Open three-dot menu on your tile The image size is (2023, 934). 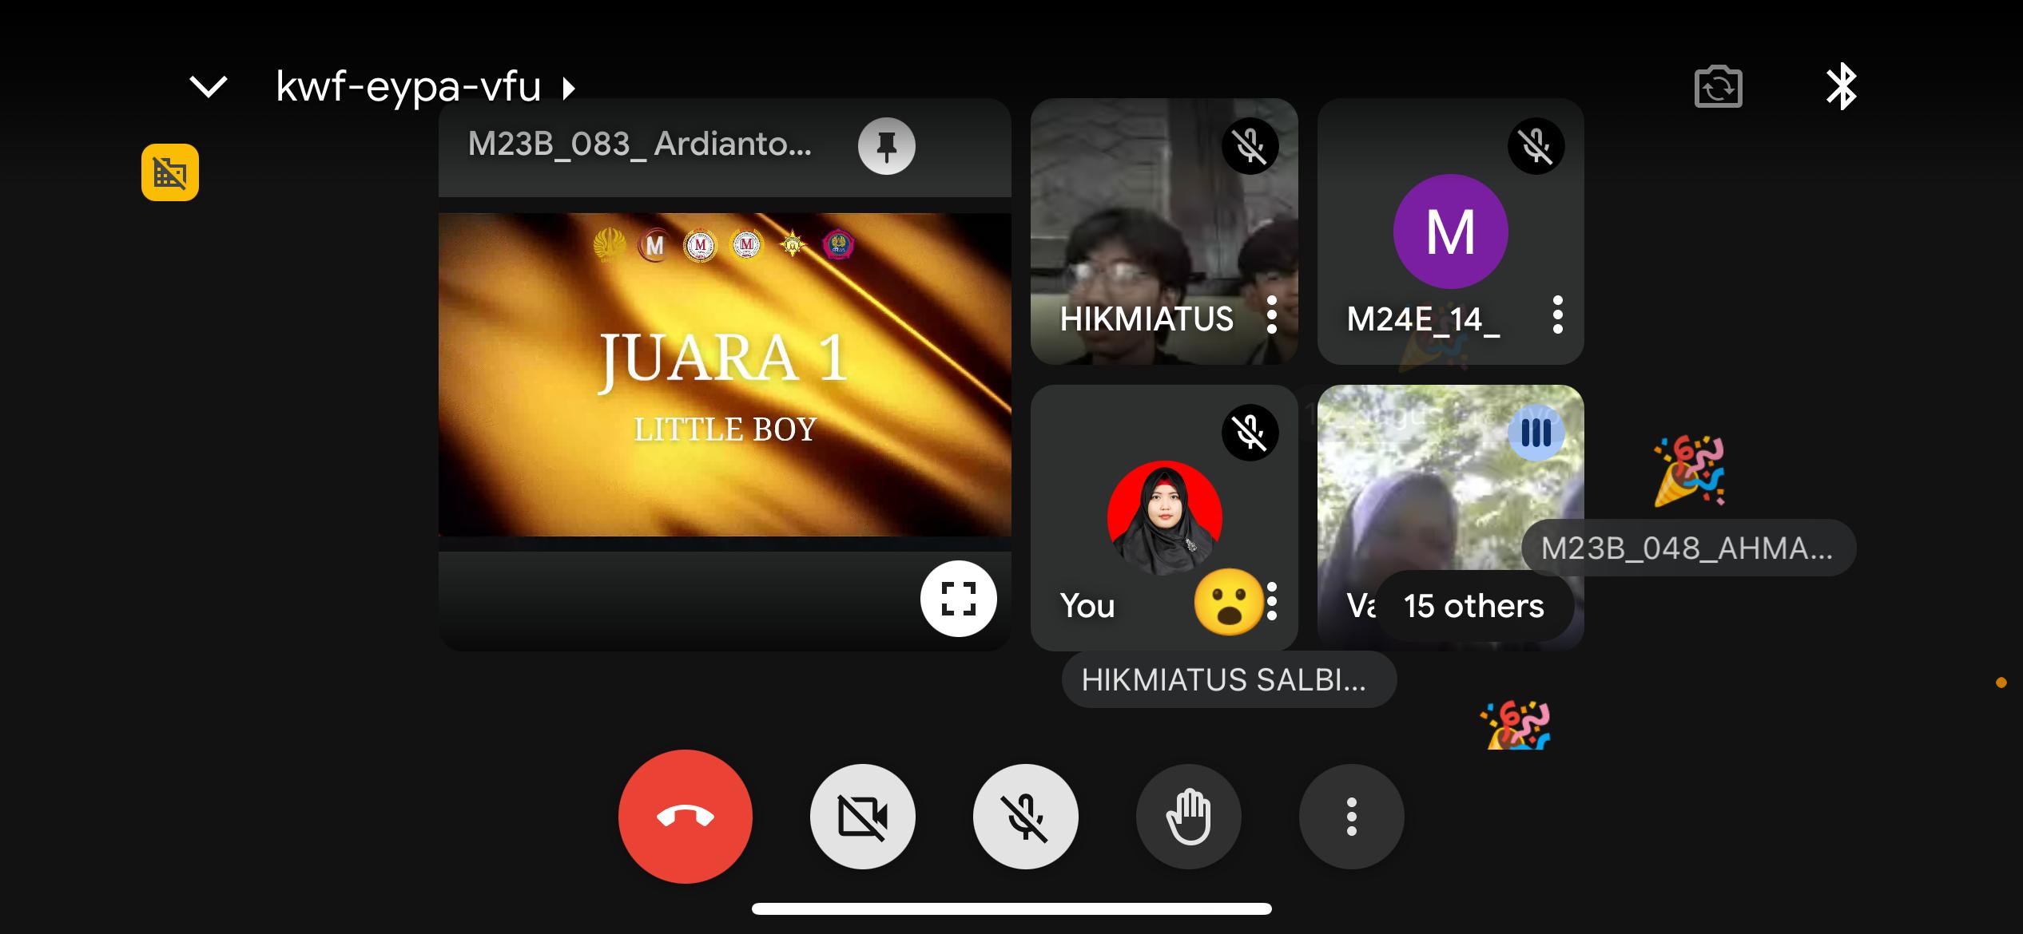(1272, 601)
